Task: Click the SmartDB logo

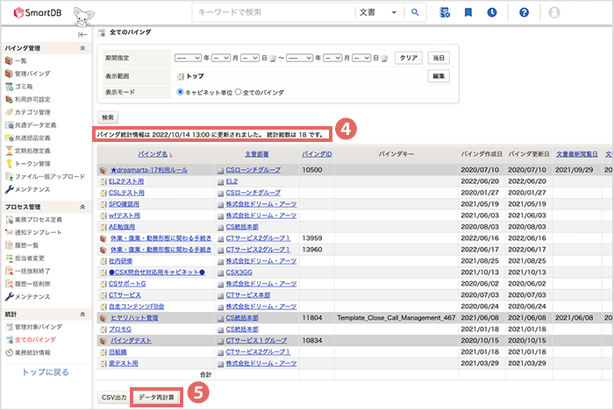Action: pos(38,12)
